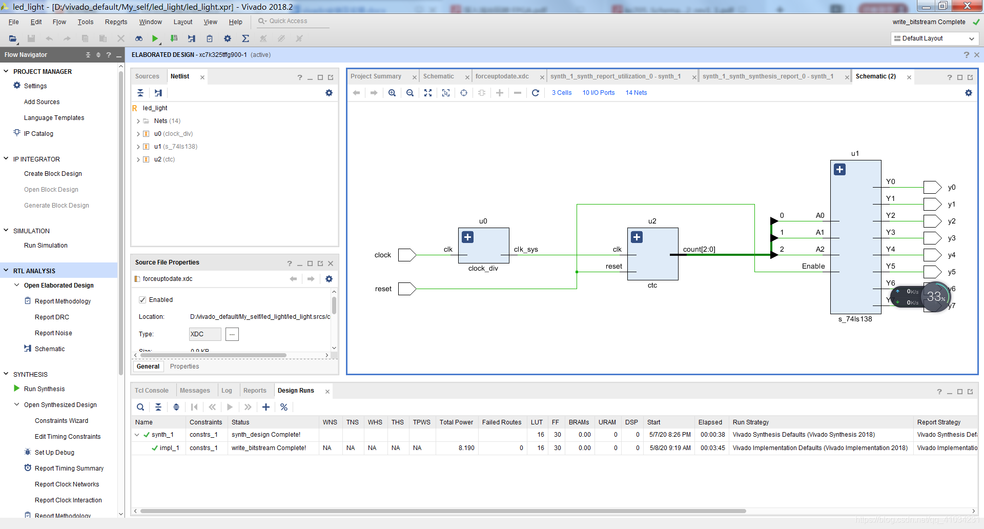The height and width of the screenshot is (529, 984).
Task: Click the 10 I/O Ports link
Action: pos(598,93)
